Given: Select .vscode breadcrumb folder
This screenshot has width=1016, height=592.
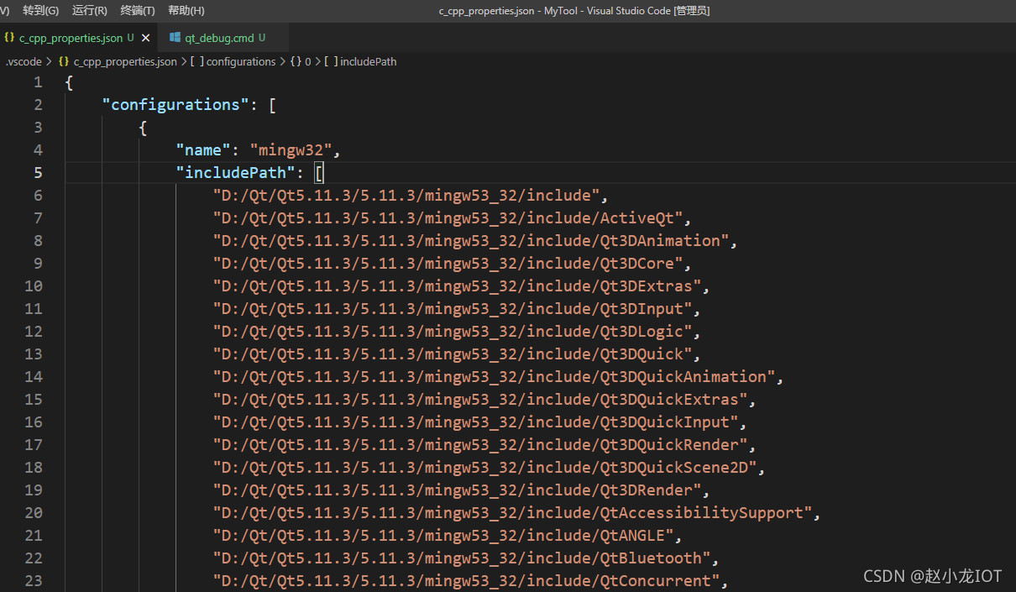Looking at the screenshot, I should pos(24,61).
